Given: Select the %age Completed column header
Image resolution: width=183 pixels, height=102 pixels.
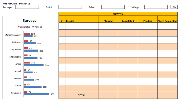Looking at the screenshot, I should point(168,19).
